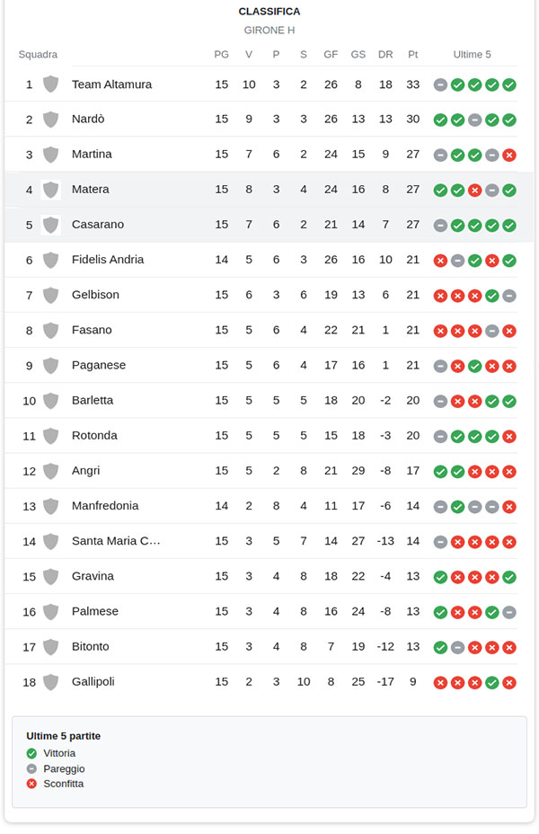Click Fidelis Andria's first red loss icon
The width and height of the screenshot is (539, 834).
pos(440,260)
